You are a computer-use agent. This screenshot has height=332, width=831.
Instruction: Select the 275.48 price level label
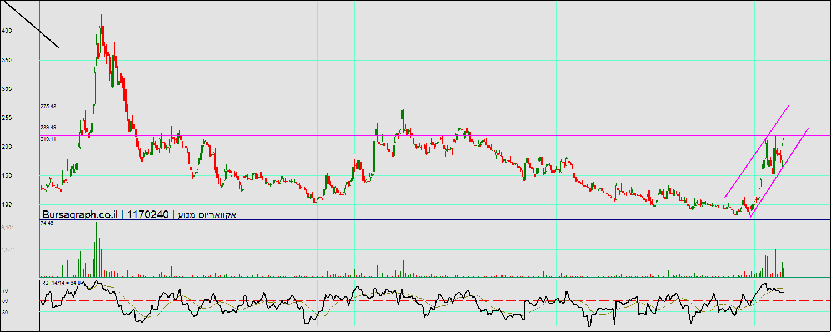(49, 106)
